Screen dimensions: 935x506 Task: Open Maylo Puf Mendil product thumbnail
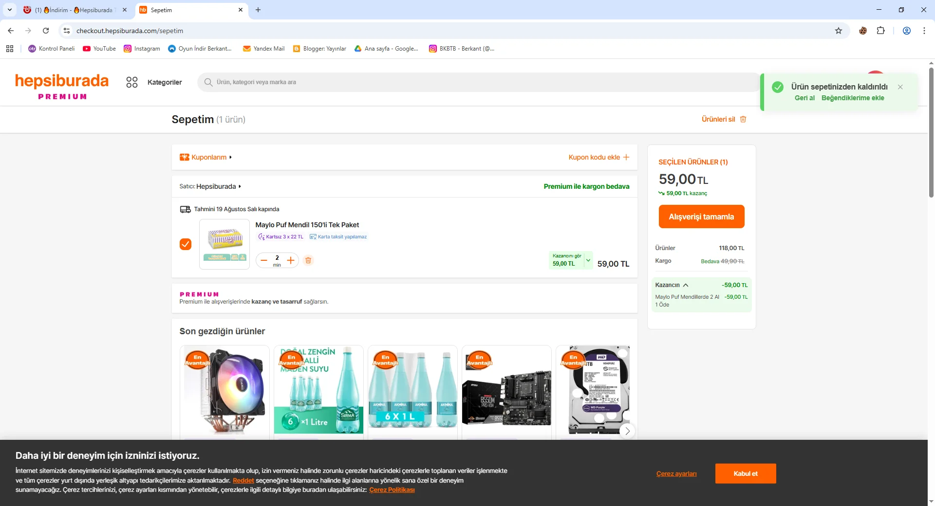[x=224, y=244]
